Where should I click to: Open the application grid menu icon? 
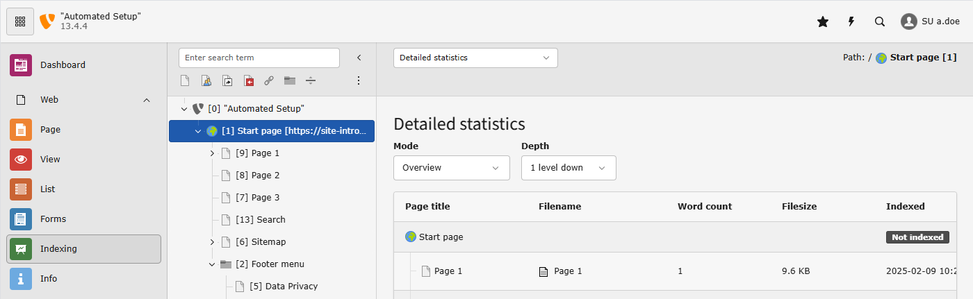click(x=20, y=21)
